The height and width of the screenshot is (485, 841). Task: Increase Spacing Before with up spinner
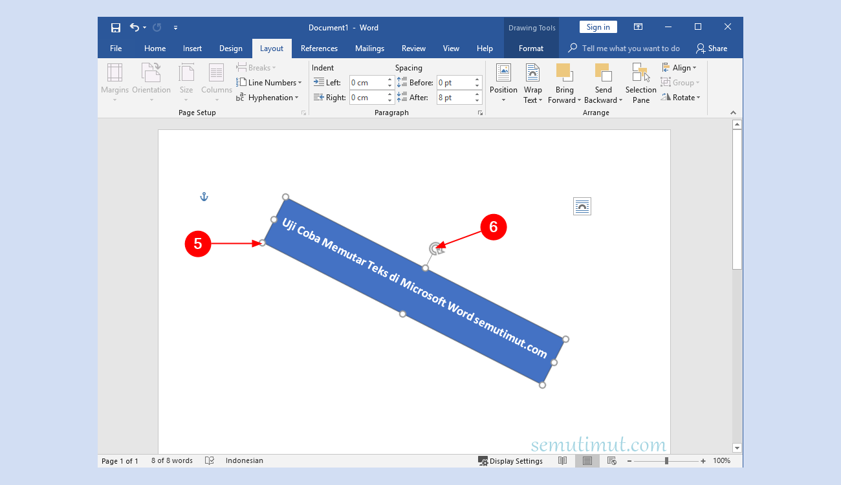coord(477,80)
